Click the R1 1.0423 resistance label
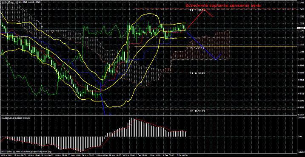305x157 pixels. point(197,11)
